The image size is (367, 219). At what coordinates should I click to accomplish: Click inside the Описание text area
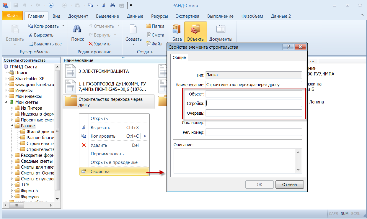click(235, 161)
